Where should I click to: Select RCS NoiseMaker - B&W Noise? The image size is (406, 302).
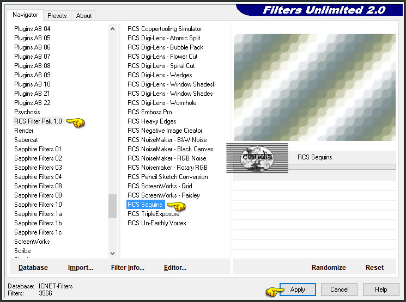point(167,140)
